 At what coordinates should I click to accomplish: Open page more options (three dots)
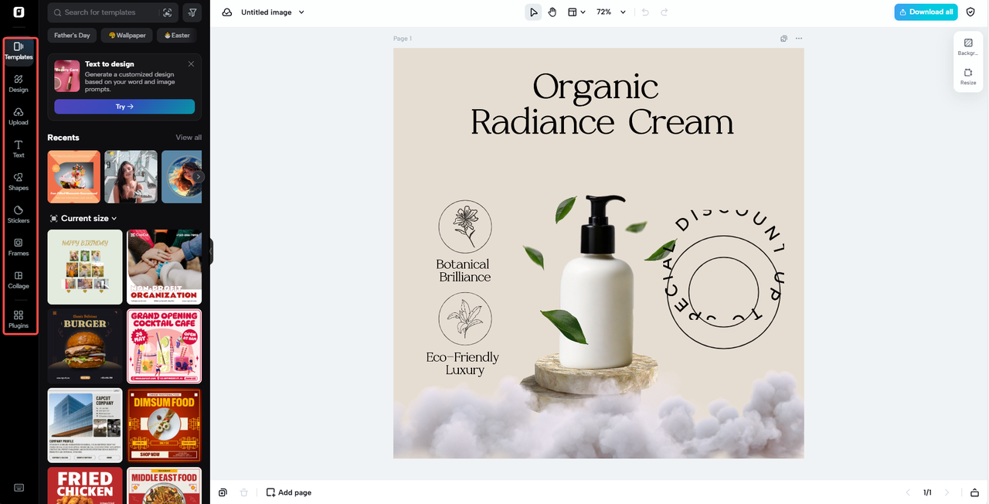(x=799, y=39)
